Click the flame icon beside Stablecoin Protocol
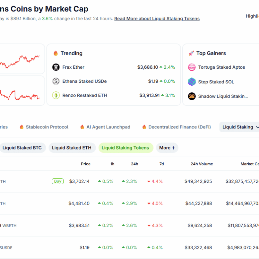The height and width of the screenshot is (259, 259). tap(22, 127)
